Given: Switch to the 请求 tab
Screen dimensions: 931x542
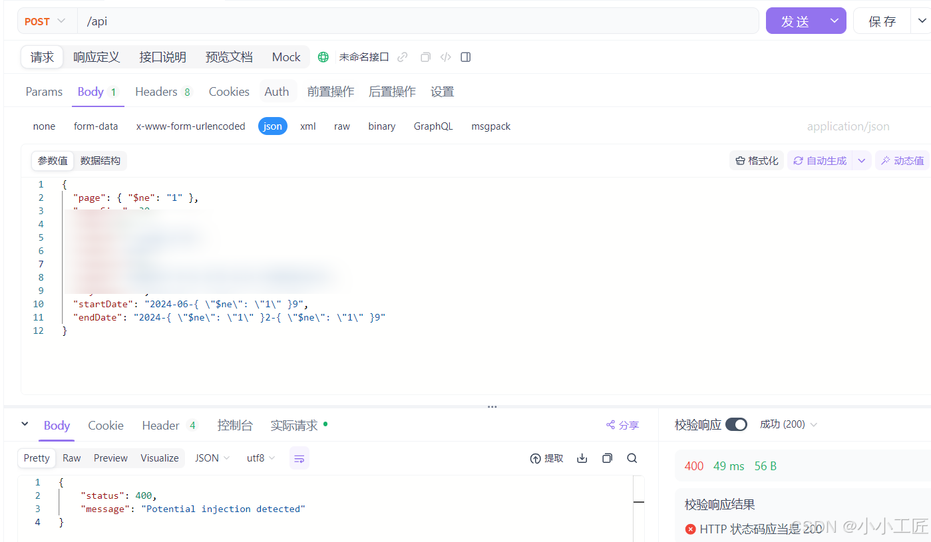Looking at the screenshot, I should (x=42, y=57).
